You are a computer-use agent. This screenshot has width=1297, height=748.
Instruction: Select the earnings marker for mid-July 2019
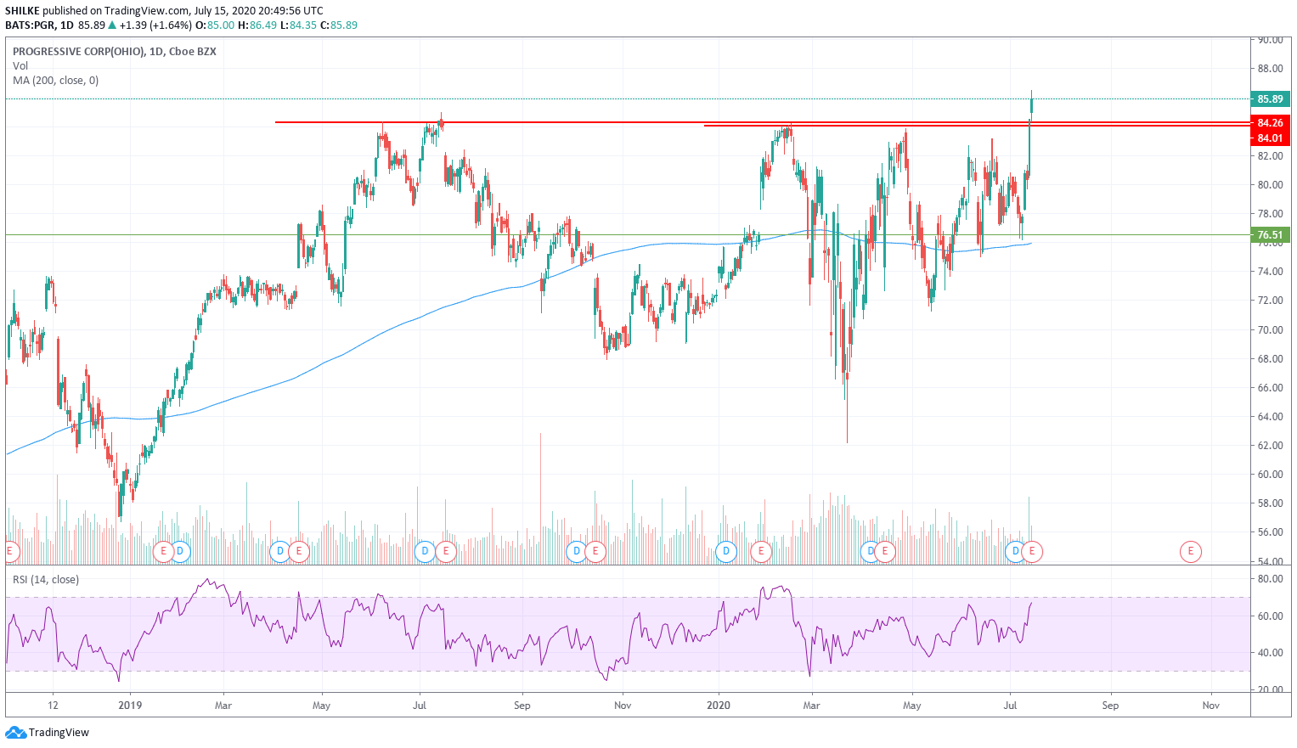pos(445,551)
